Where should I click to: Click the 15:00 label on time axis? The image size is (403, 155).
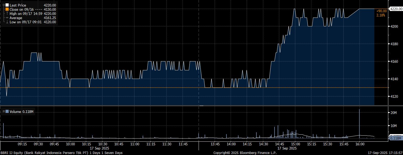295,144
